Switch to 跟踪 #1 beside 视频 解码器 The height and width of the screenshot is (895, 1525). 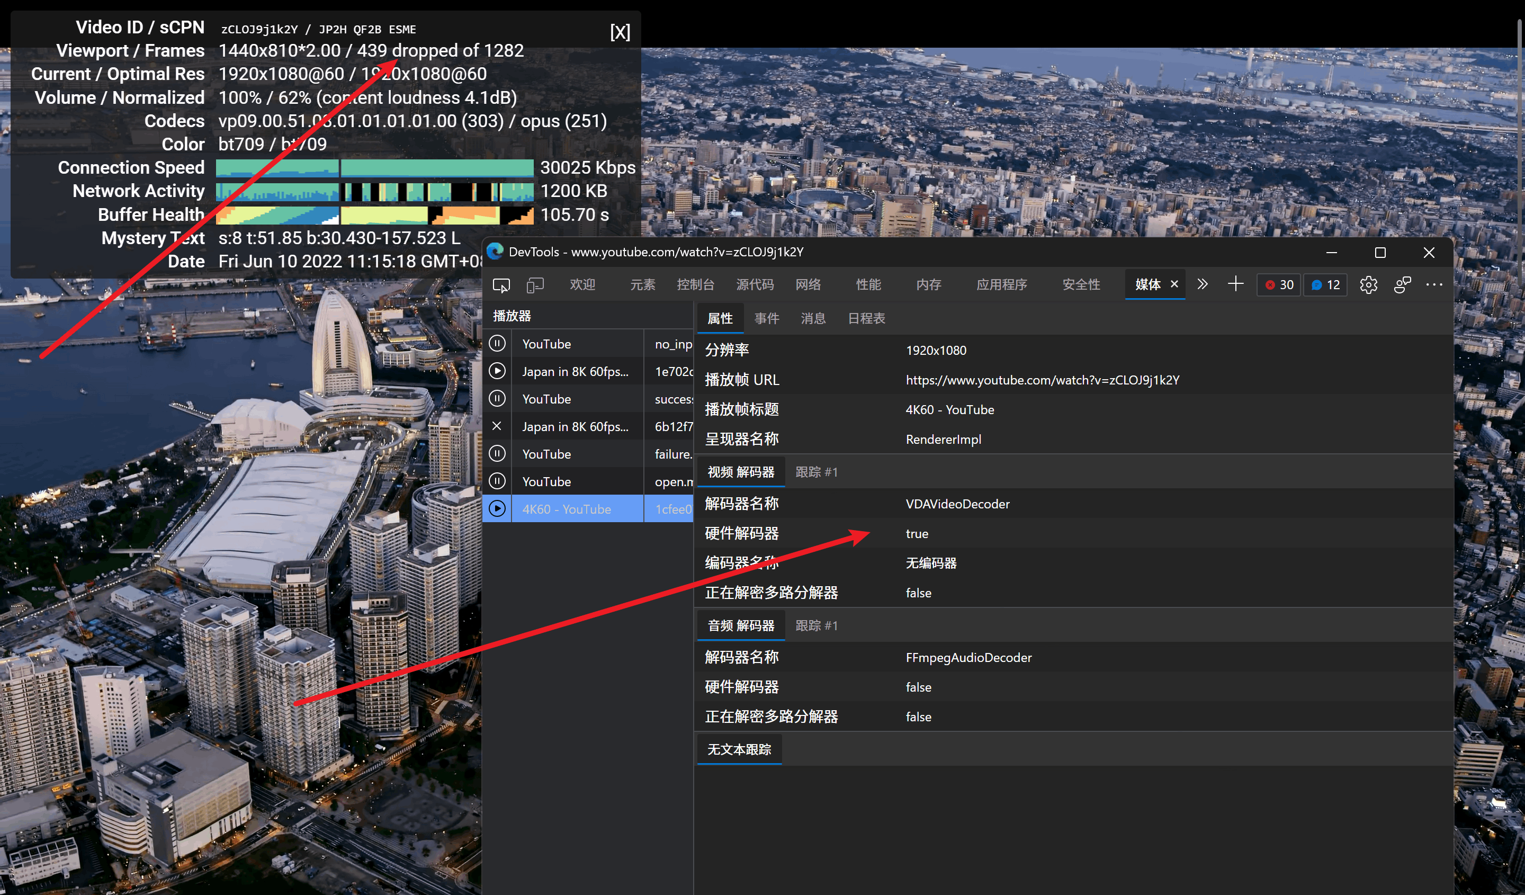pyautogui.click(x=816, y=472)
